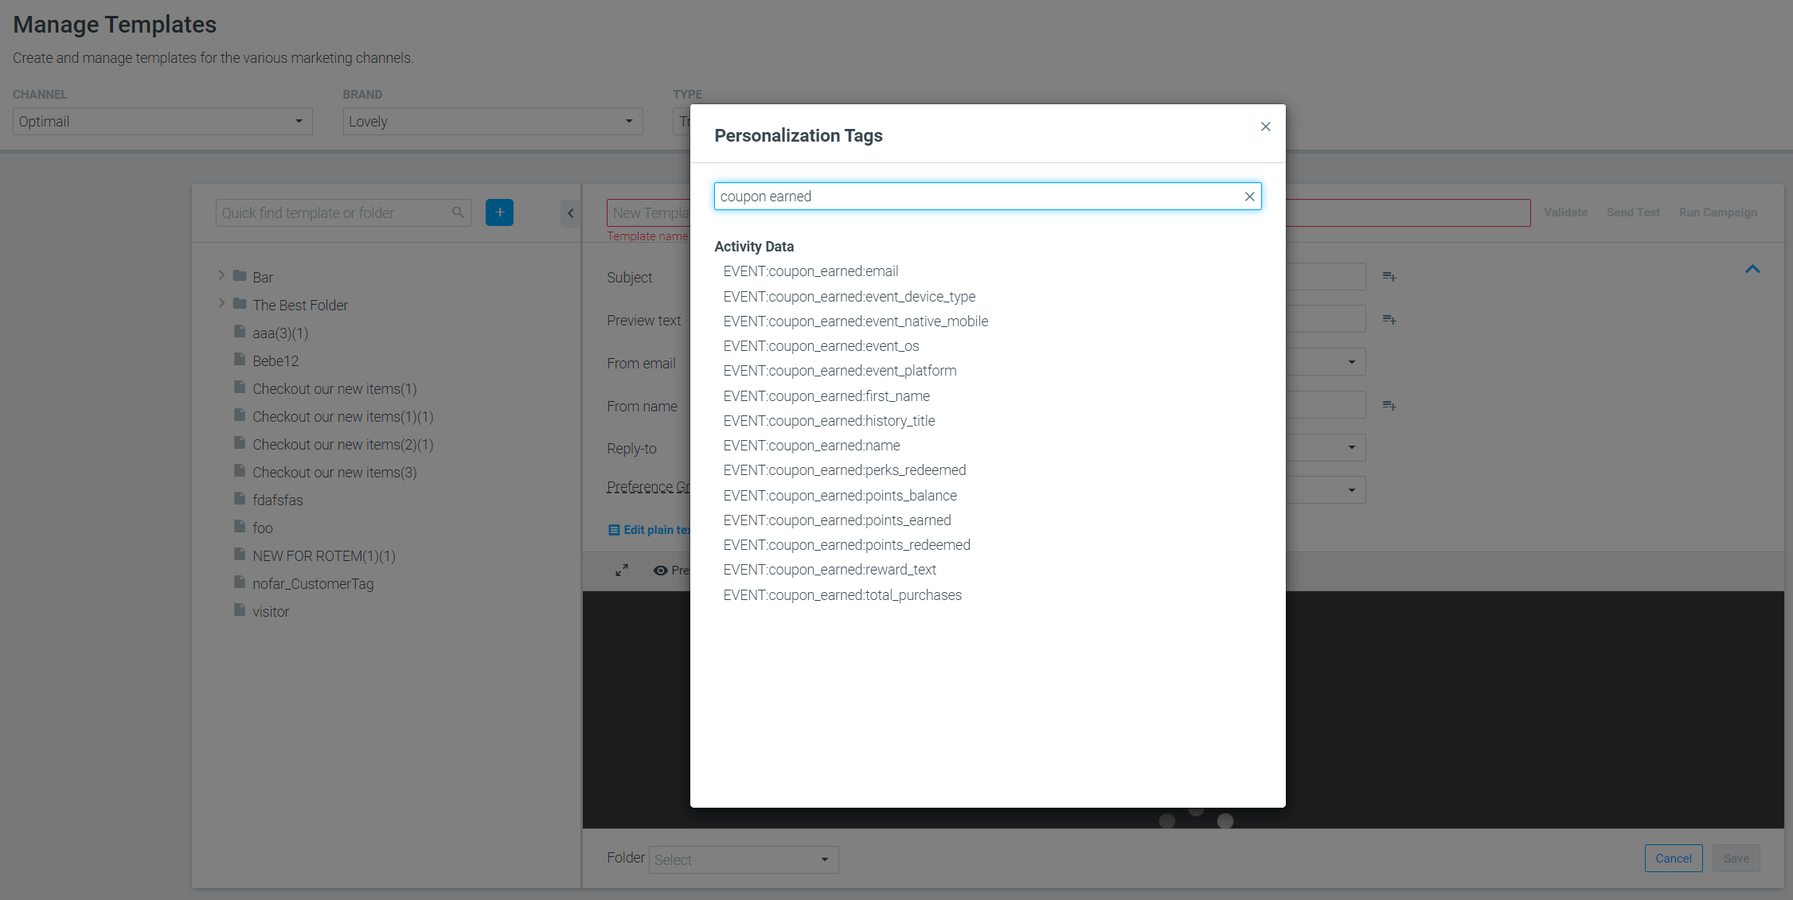
Task: Open personalization tags for Preview text
Action: 1389,320
